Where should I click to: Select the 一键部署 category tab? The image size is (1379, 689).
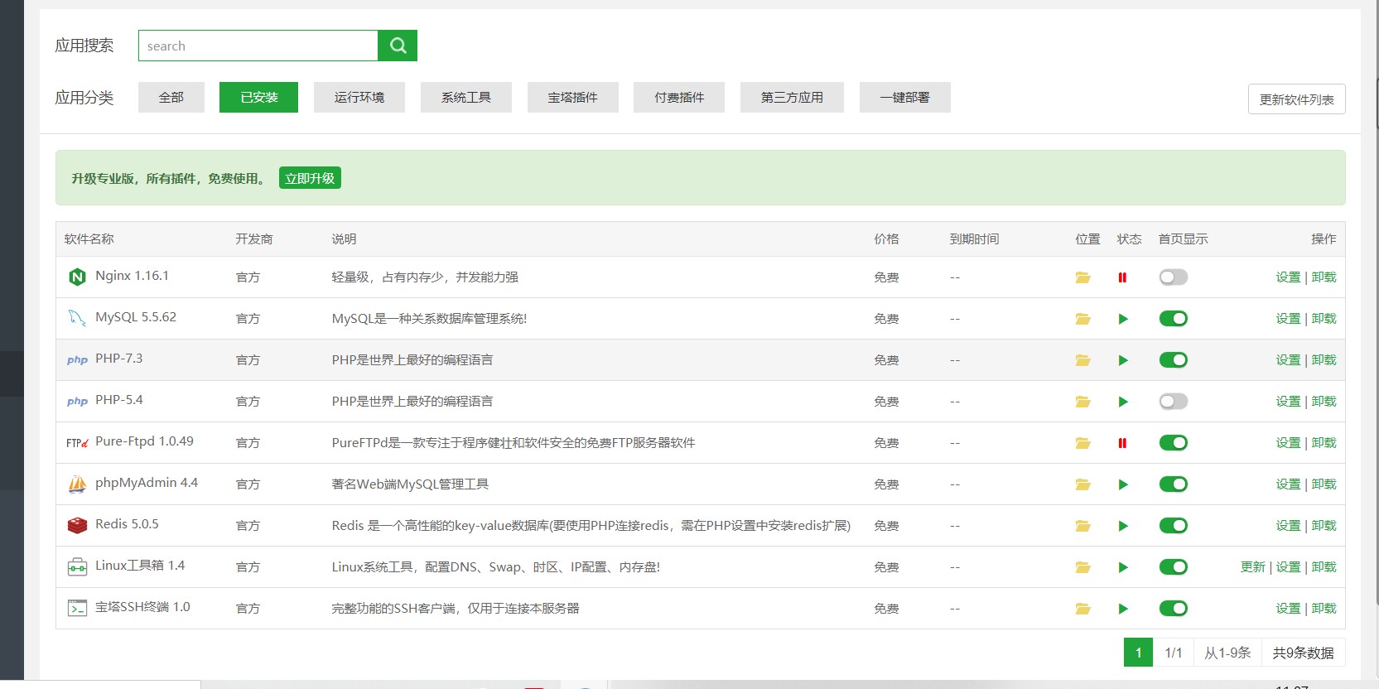(905, 97)
